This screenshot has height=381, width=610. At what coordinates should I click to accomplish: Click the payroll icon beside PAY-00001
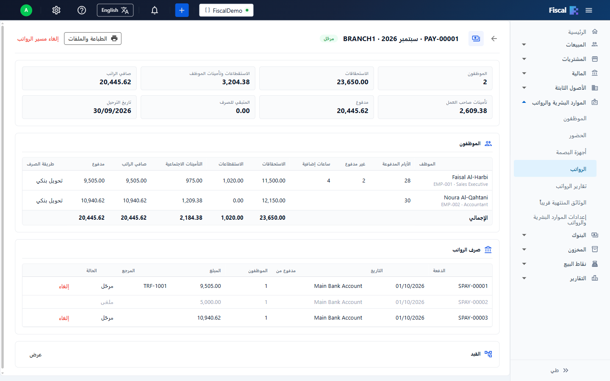(476, 39)
